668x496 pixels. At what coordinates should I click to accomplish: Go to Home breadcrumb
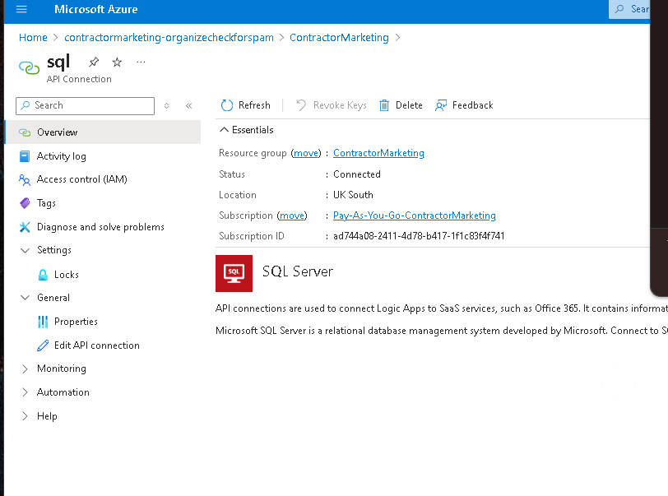(33, 38)
